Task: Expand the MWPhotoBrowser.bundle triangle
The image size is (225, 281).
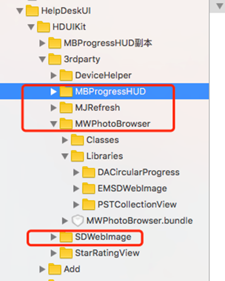Action: (x=65, y=220)
